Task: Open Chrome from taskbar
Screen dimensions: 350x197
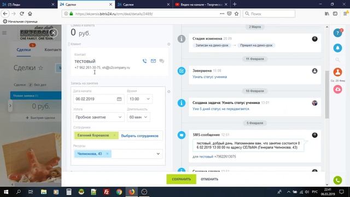Action: pos(119,192)
